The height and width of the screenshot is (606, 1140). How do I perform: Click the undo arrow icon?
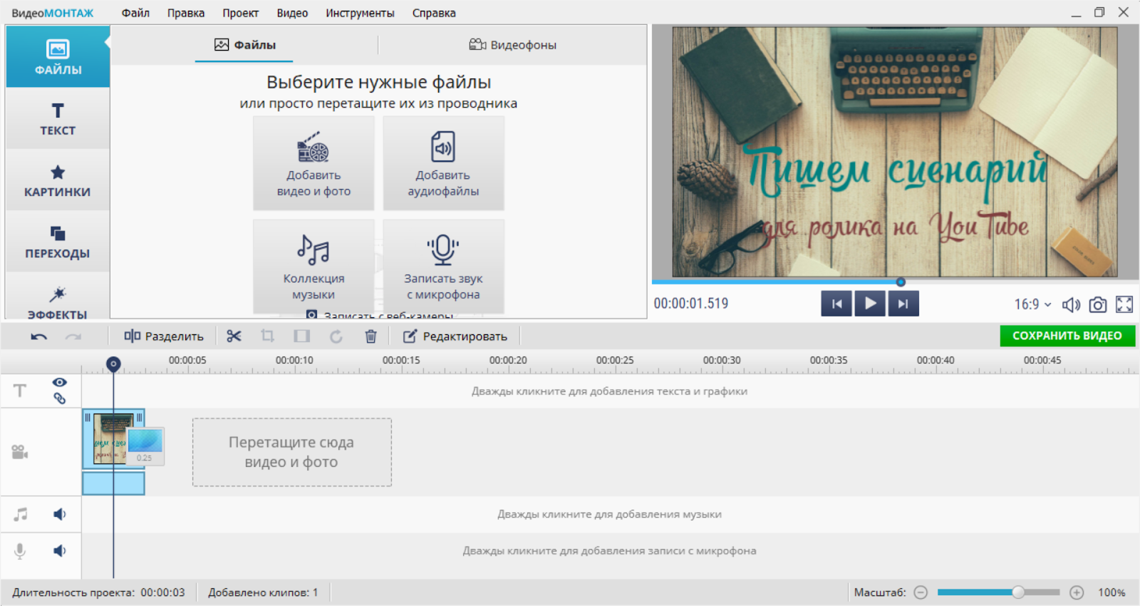tap(39, 337)
